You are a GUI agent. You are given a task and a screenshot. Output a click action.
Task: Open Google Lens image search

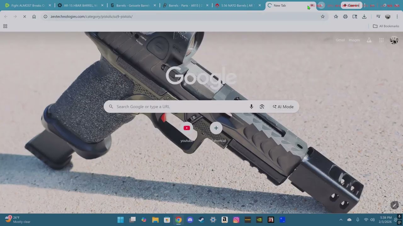262,107
